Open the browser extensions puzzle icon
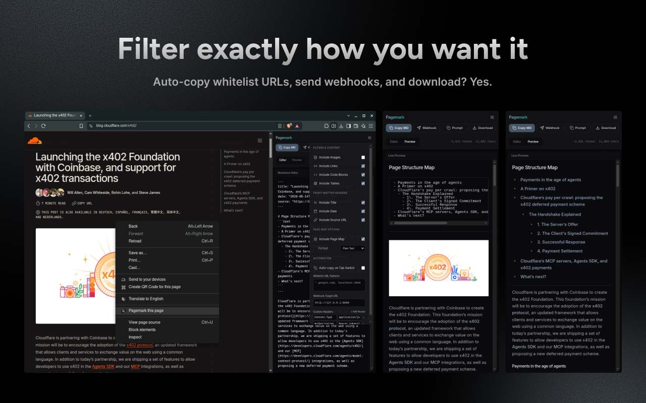The width and height of the screenshot is (646, 403). click(x=327, y=126)
